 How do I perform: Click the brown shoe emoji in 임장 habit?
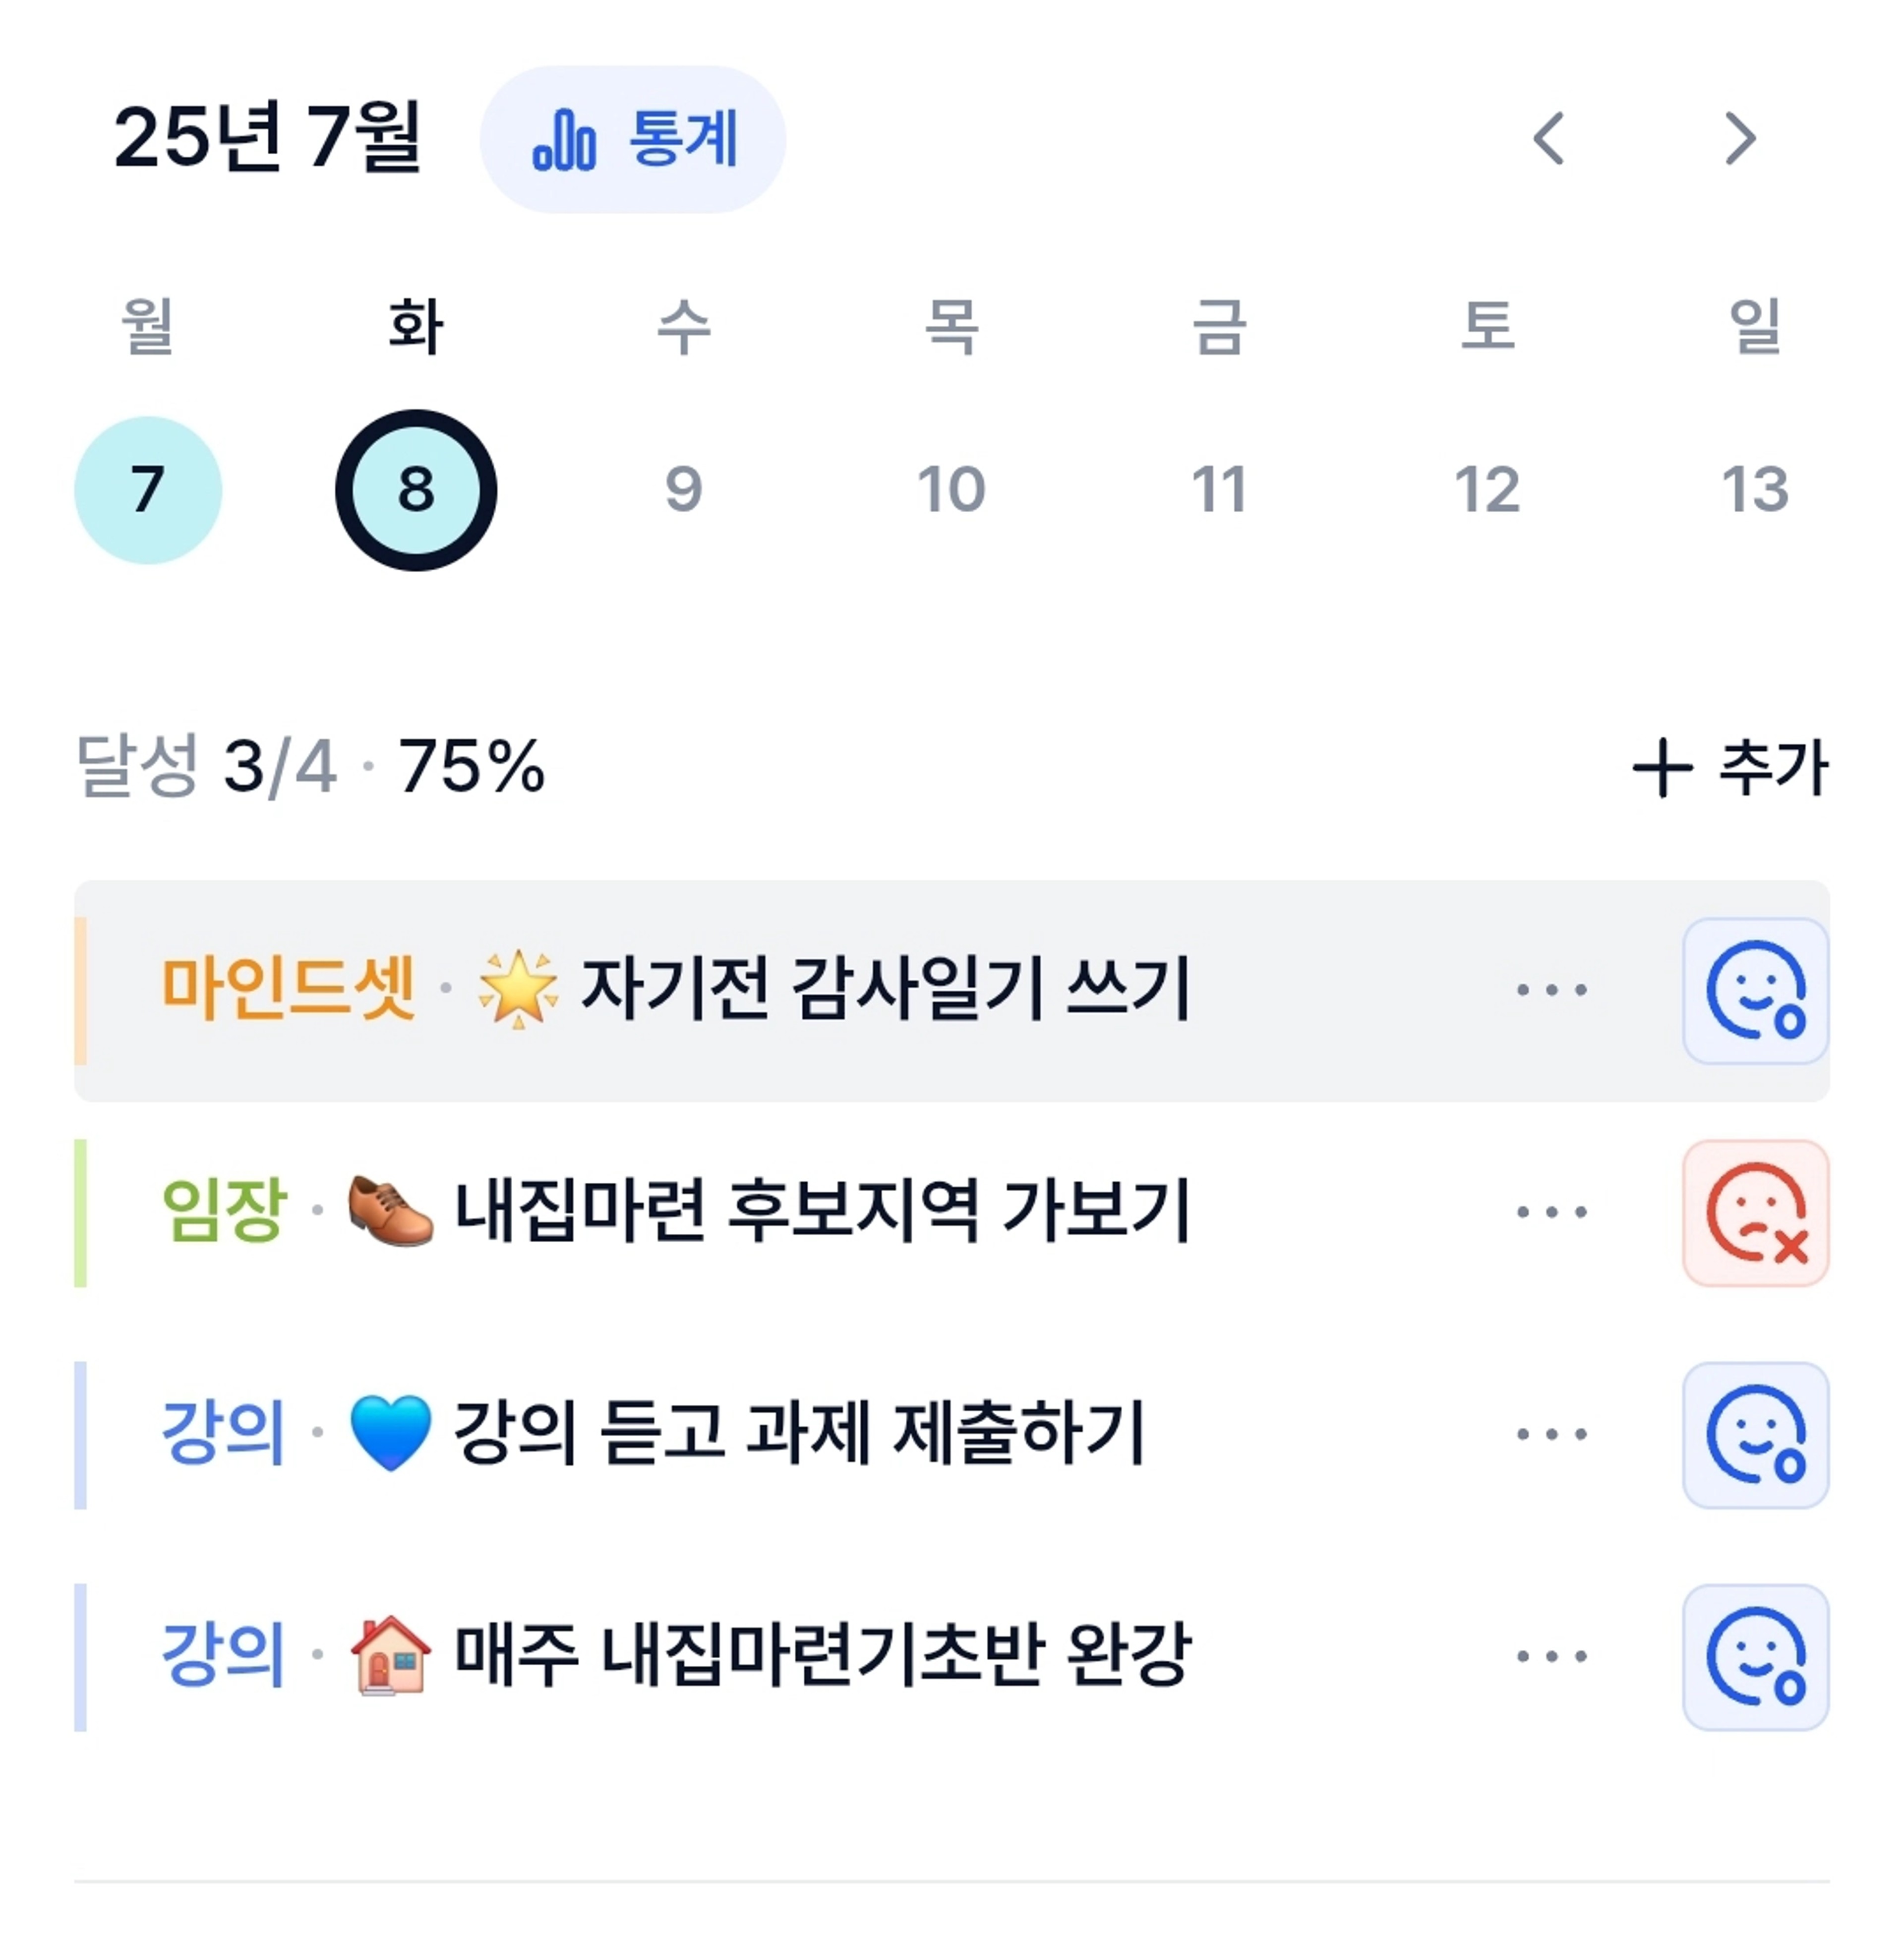click(390, 1211)
